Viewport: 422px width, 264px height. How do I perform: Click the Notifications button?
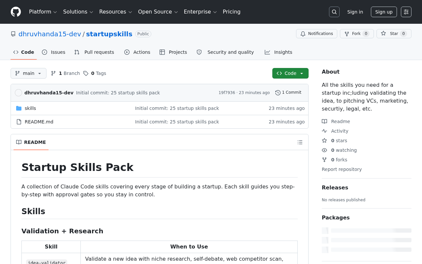[316, 34]
